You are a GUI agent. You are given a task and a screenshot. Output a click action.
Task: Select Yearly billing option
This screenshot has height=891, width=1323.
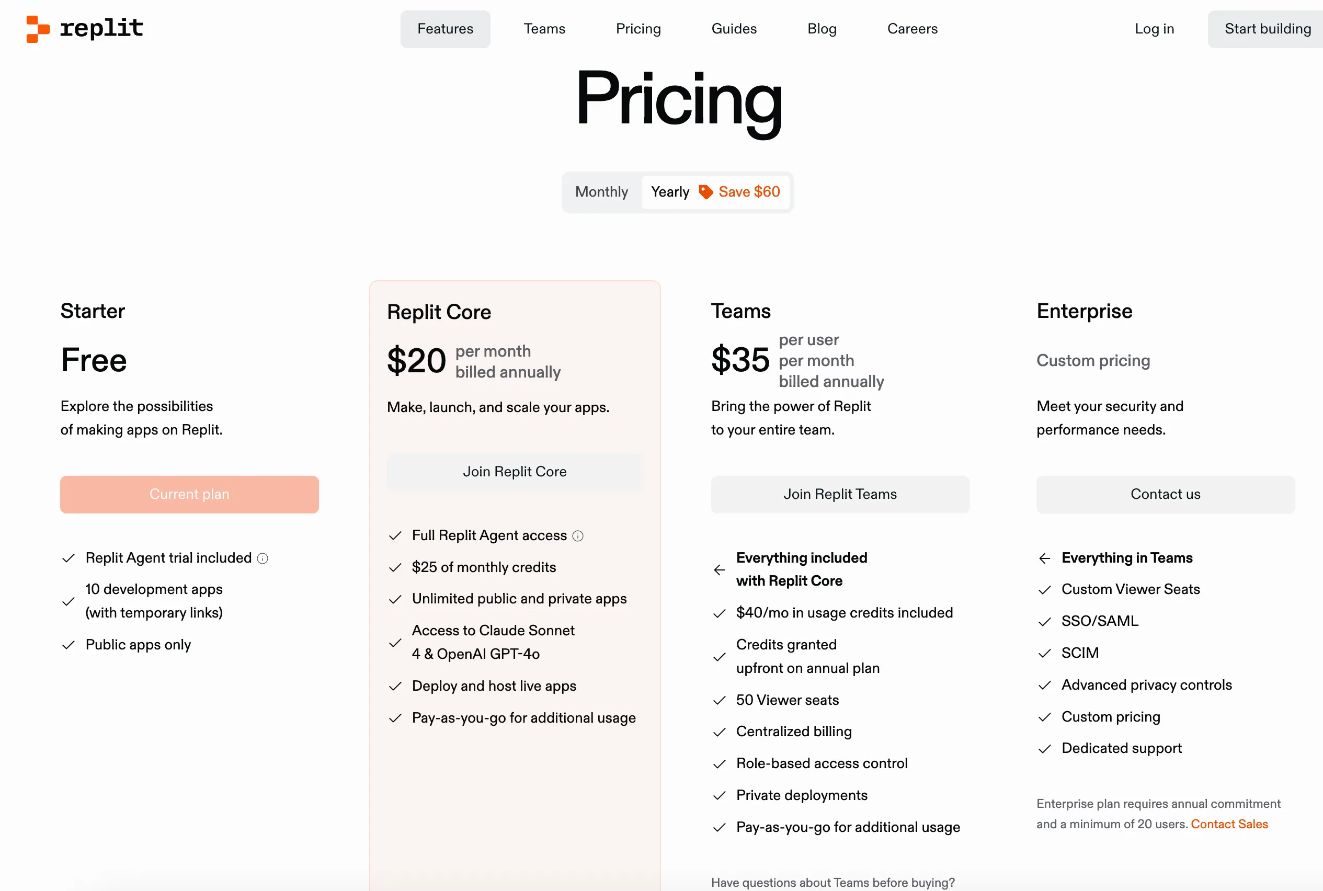[669, 191]
